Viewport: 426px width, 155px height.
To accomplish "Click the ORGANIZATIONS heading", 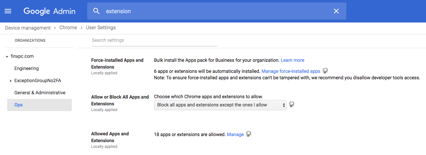I will tap(30, 40).
